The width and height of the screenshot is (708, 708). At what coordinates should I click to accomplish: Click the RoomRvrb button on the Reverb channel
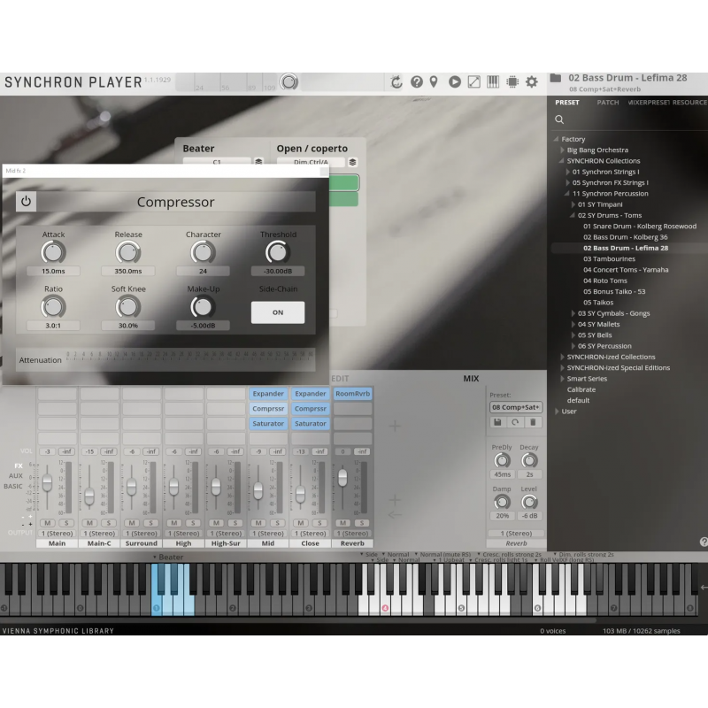point(352,393)
